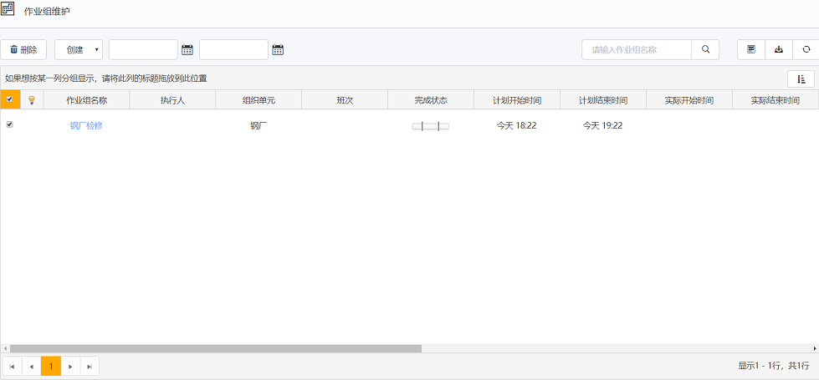Toggle the select-all checkbox in header
The image size is (819, 380).
pyautogui.click(x=9, y=100)
